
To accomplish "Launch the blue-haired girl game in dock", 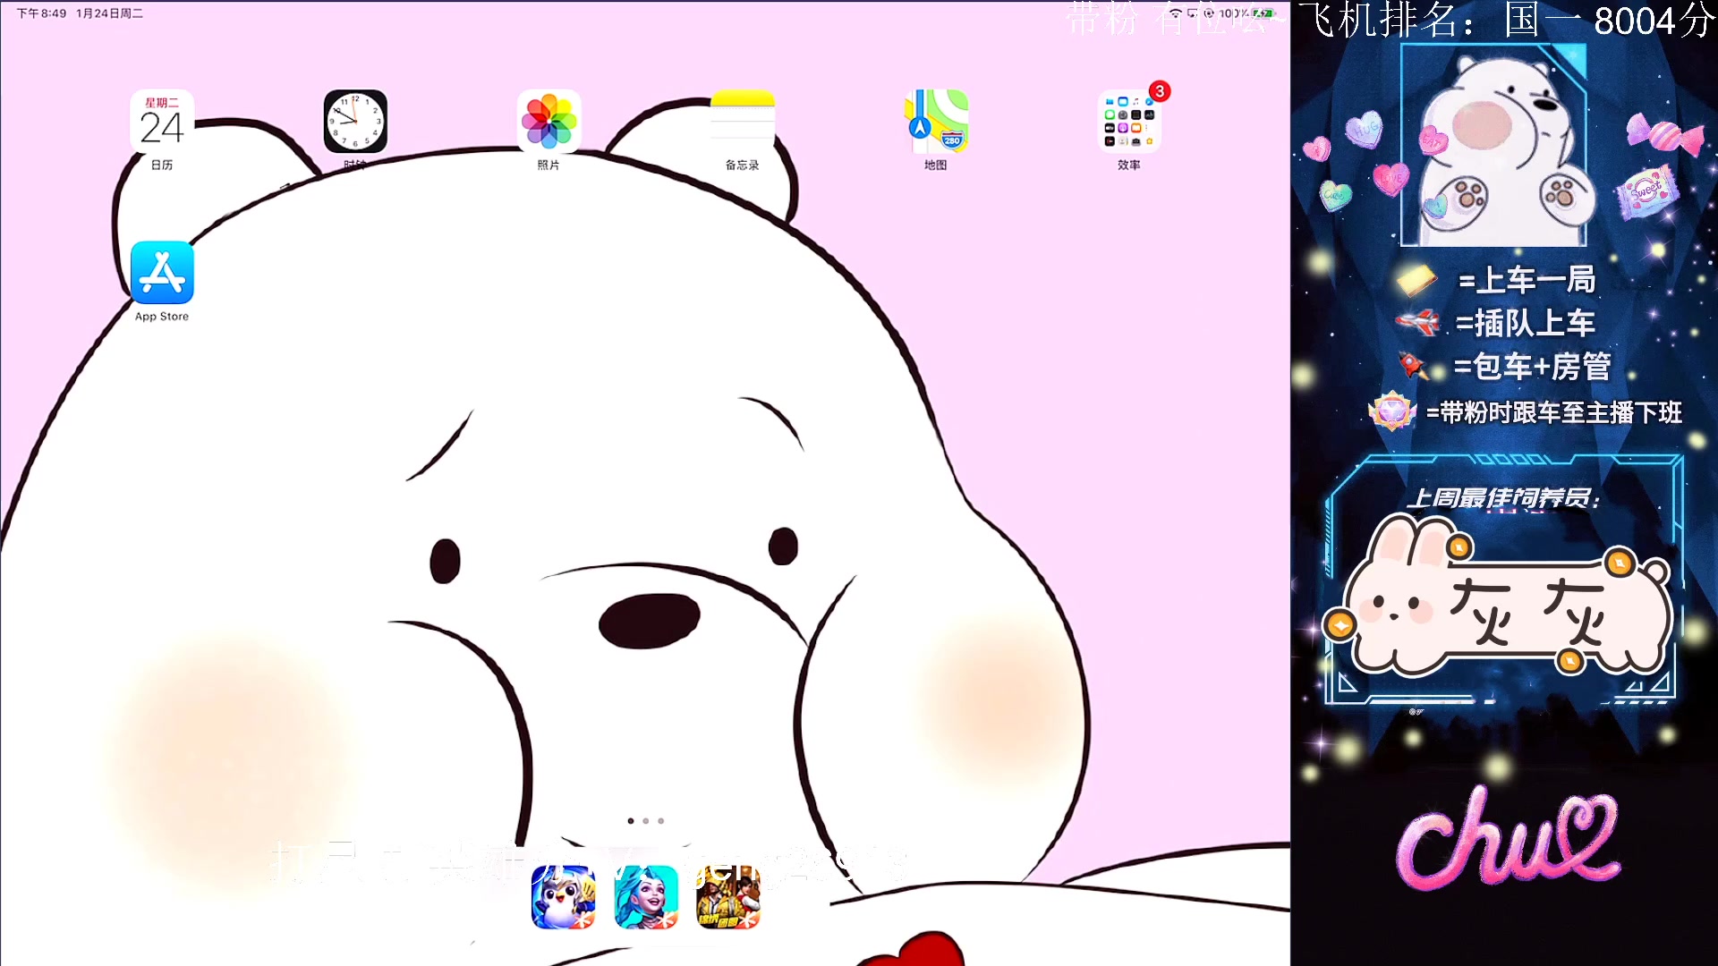I will pos(646,897).
